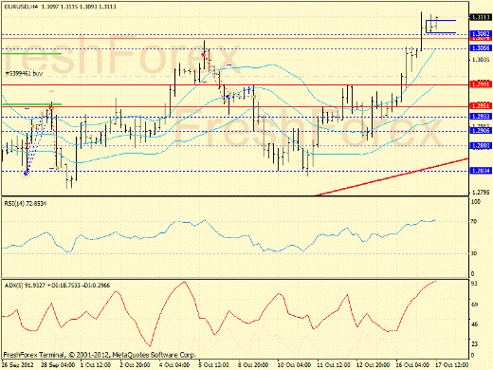Select the 1.3035 price axis value
Screen dimensions: 493x370
tap(481, 60)
